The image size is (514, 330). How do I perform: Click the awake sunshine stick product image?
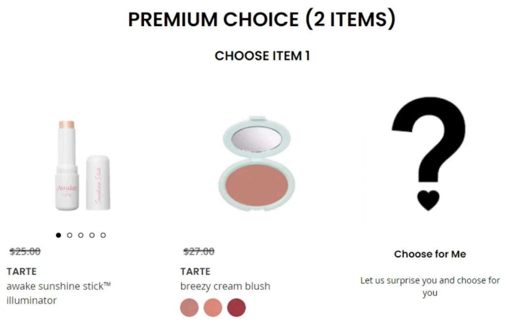pos(83,165)
